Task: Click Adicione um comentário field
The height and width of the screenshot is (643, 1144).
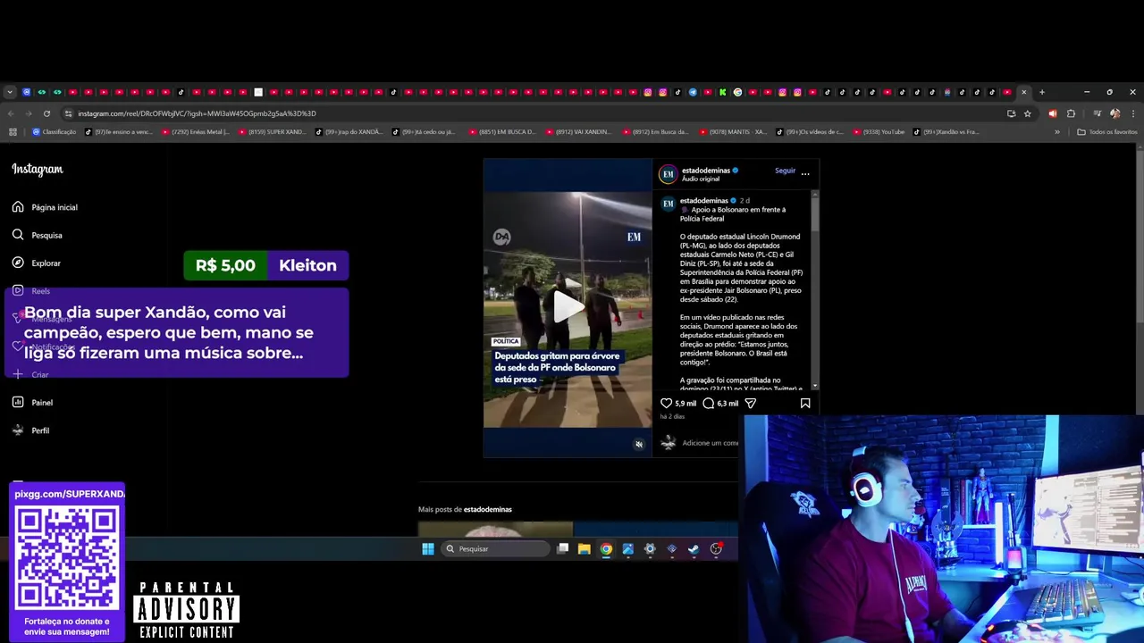Action: tap(711, 443)
